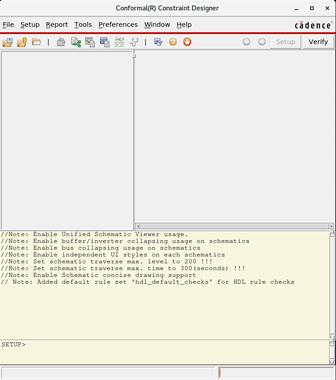
Task: Click the orange circular arrow reset icon
Action: click(173, 42)
